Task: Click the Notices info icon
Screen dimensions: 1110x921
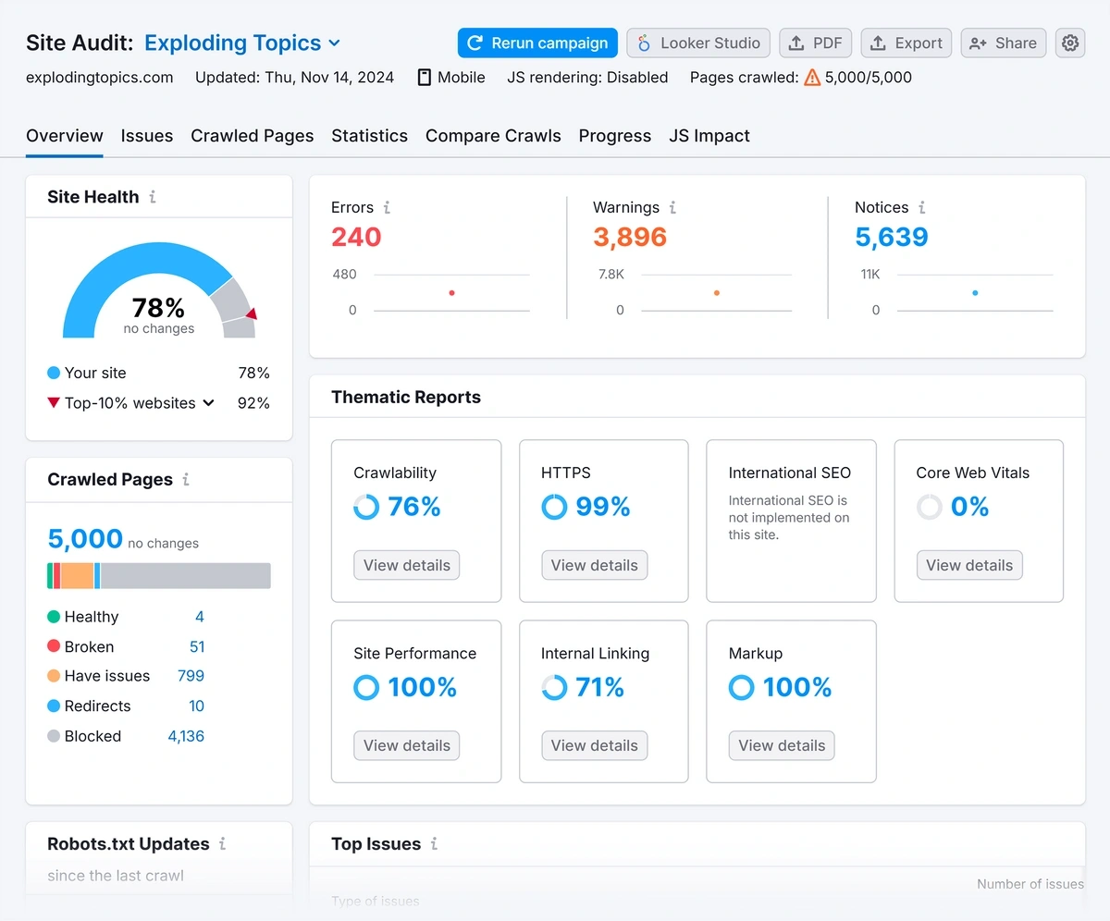Action: pyautogui.click(x=921, y=207)
